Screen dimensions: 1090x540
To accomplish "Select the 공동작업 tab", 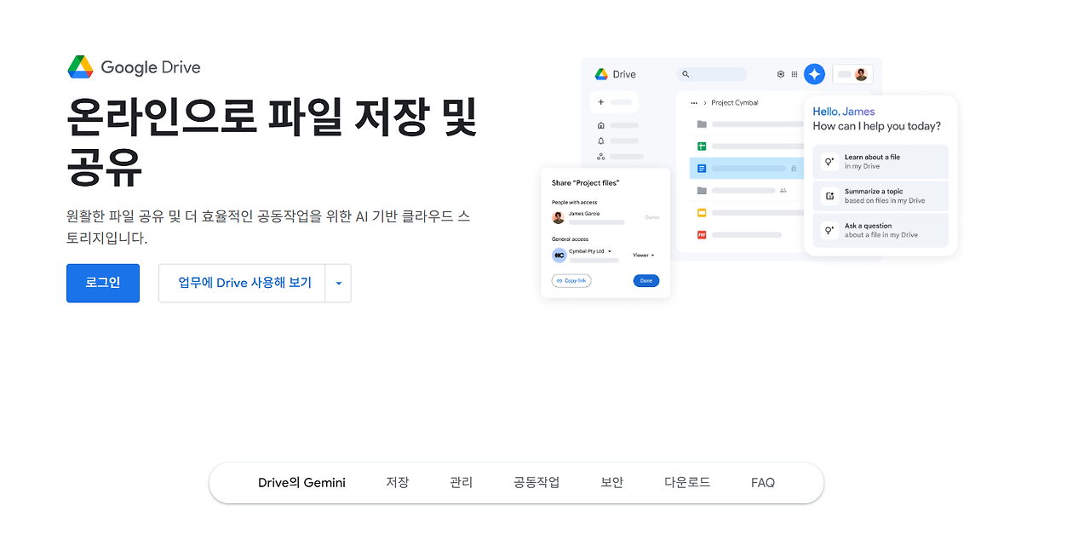I will pyautogui.click(x=536, y=482).
